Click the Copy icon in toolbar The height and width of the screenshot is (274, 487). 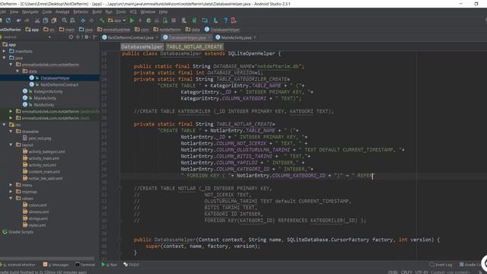pyautogui.click(x=46, y=21)
